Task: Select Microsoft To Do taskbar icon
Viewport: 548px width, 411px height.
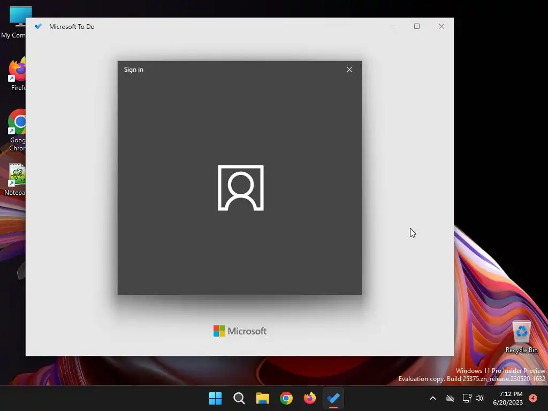Action: 333,398
